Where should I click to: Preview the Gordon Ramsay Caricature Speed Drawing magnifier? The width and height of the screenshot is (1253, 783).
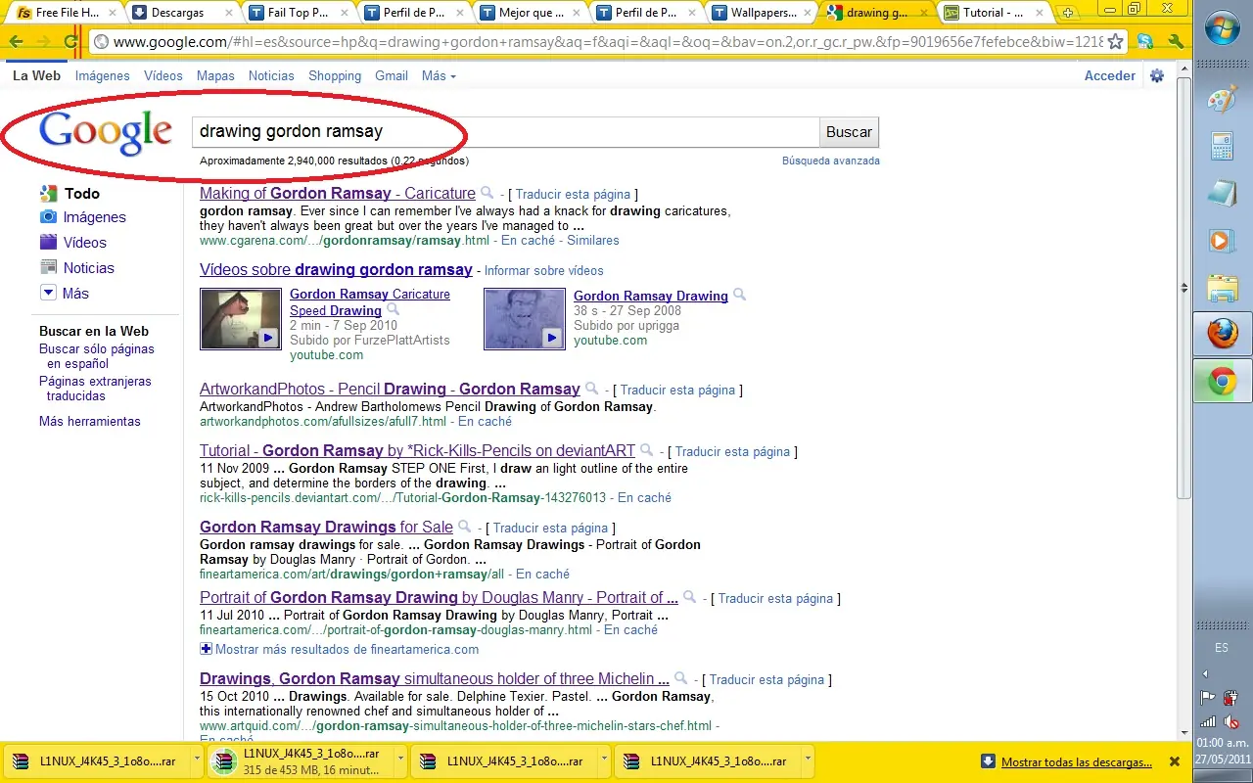point(393,310)
